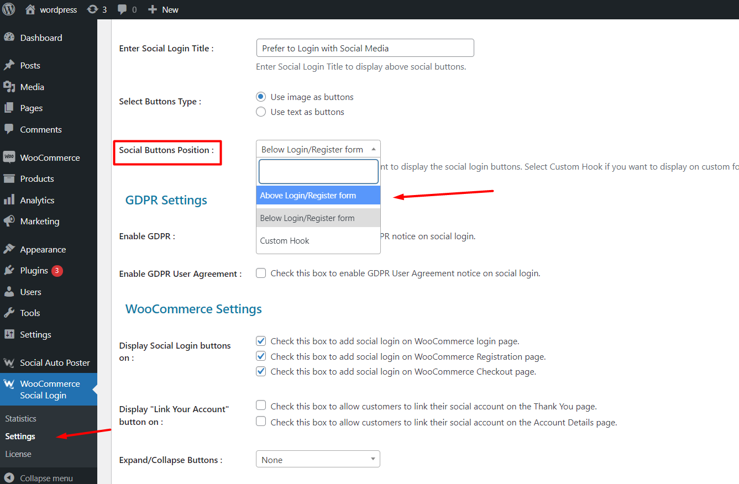Click the Analytics bar chart icon

[9, 200]
